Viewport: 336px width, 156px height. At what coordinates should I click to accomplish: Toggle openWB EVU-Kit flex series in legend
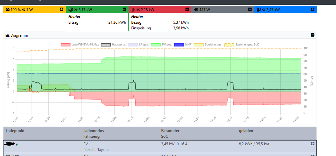coord(79,45)
